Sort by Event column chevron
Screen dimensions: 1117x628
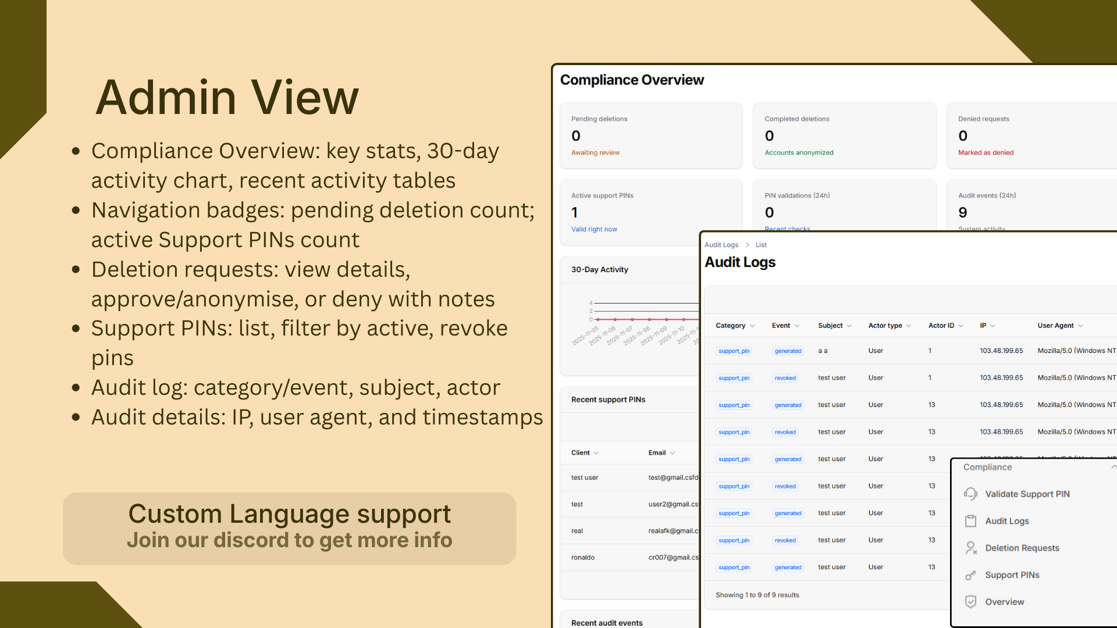(797, 326)
